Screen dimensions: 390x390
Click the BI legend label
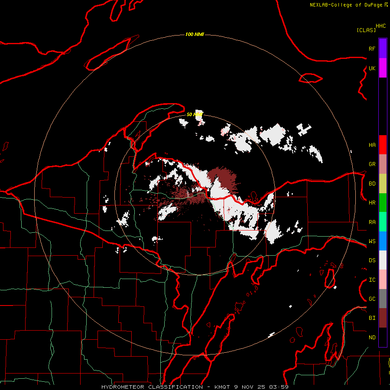click(x=372, y=318)
